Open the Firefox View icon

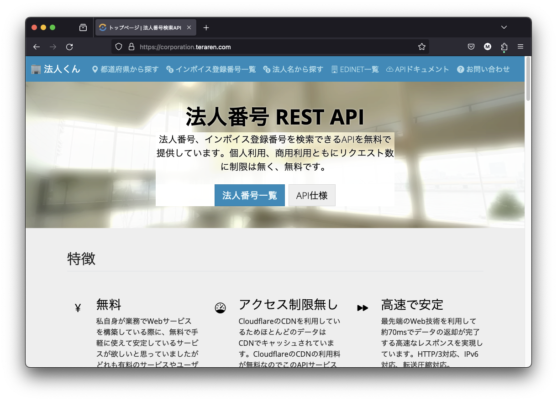(x=83, y=27)
